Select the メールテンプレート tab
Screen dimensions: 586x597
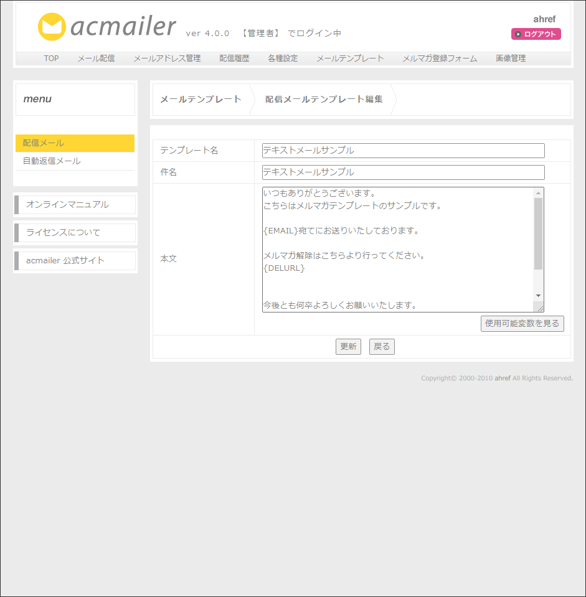click(349, 58)
